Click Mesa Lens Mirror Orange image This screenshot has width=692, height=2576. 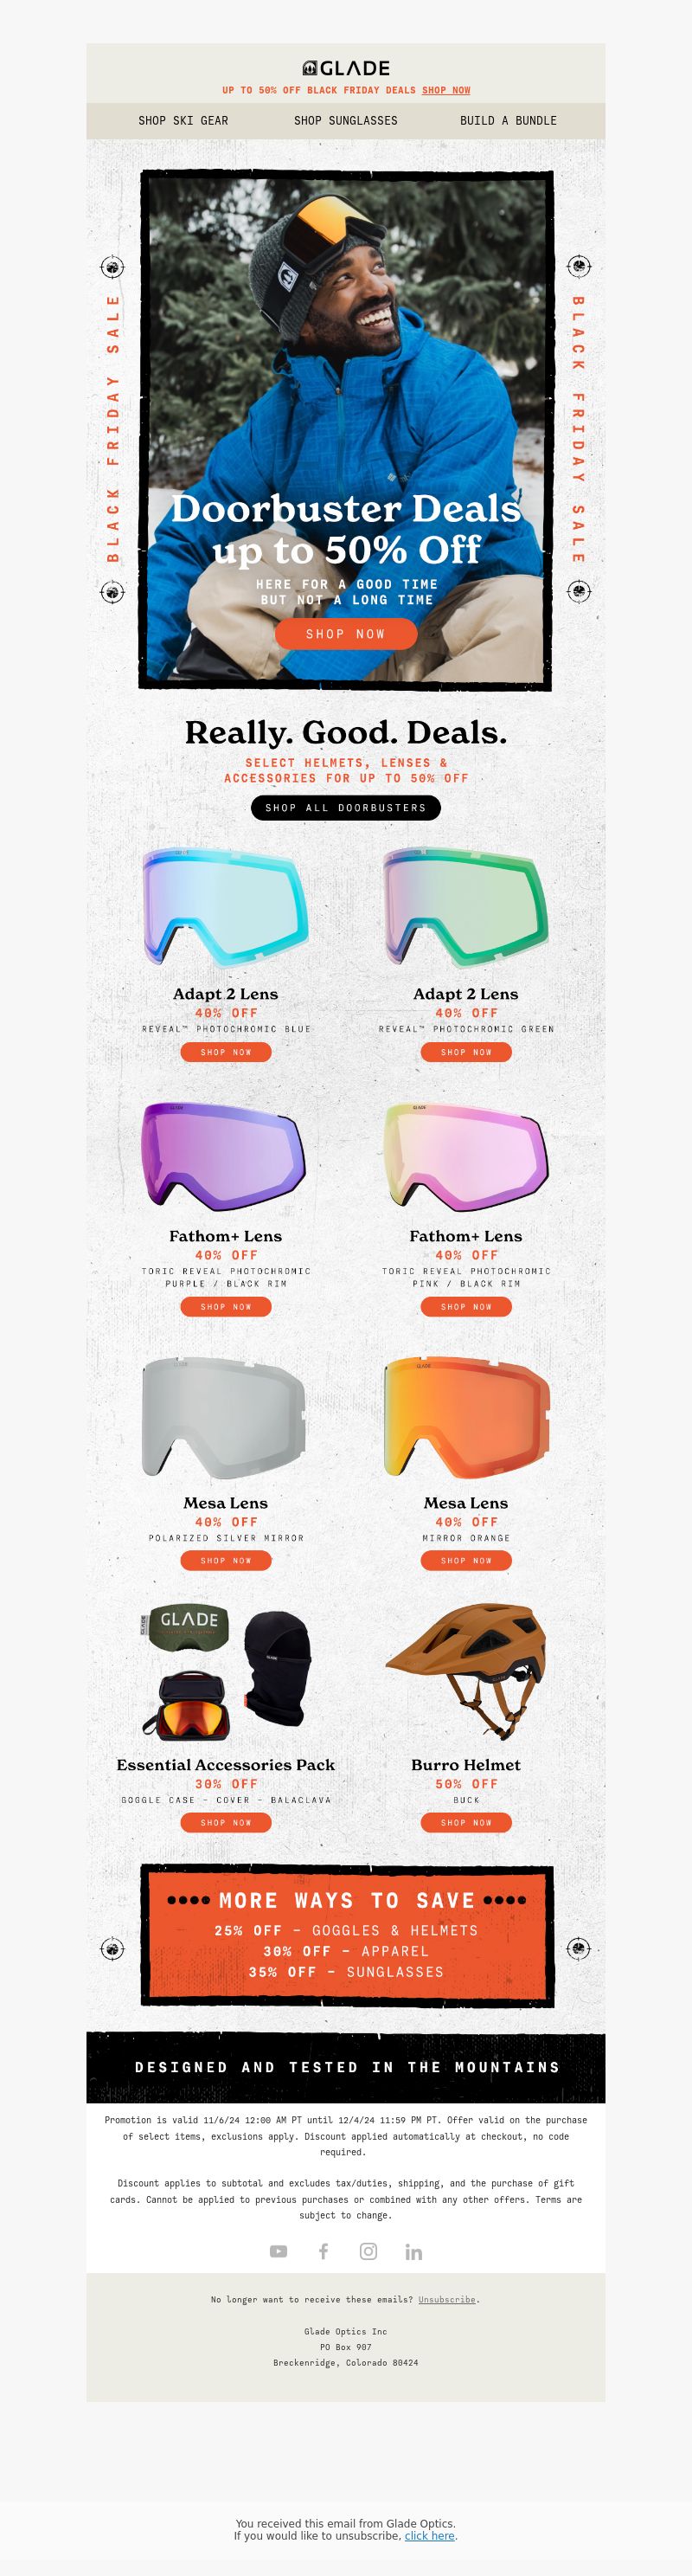[x=466, y=1417]
